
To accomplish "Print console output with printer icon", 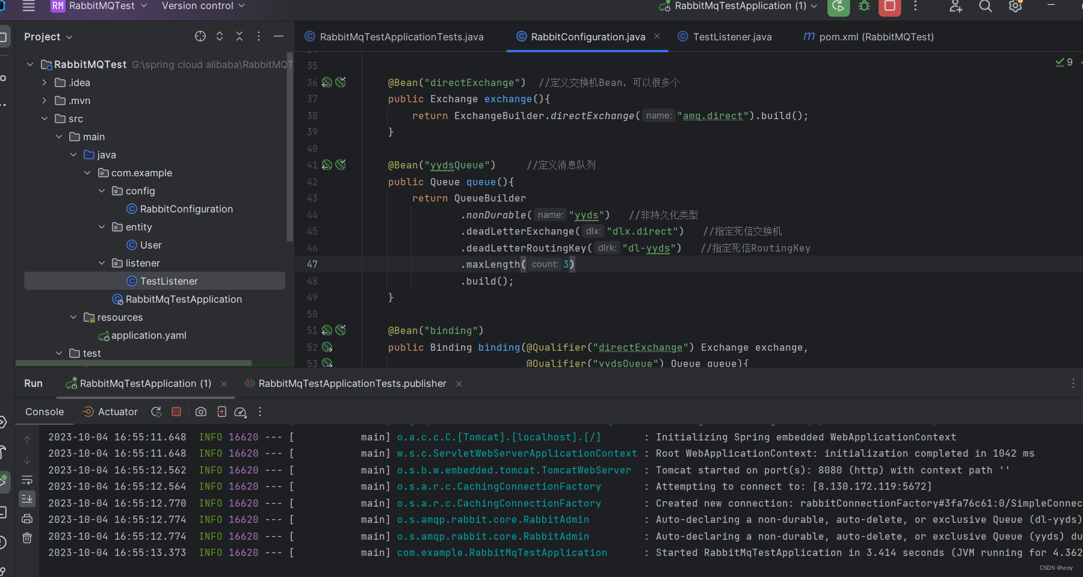I will click(27, 519).
